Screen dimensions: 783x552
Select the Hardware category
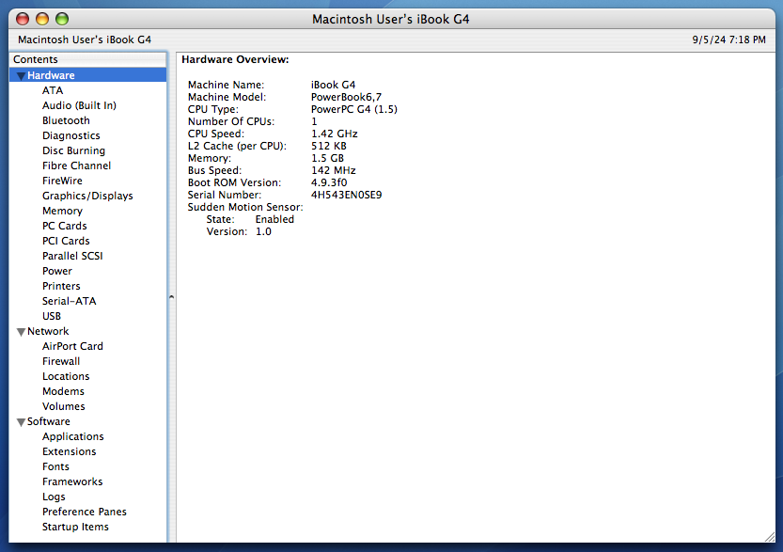(x=51, y=75)
